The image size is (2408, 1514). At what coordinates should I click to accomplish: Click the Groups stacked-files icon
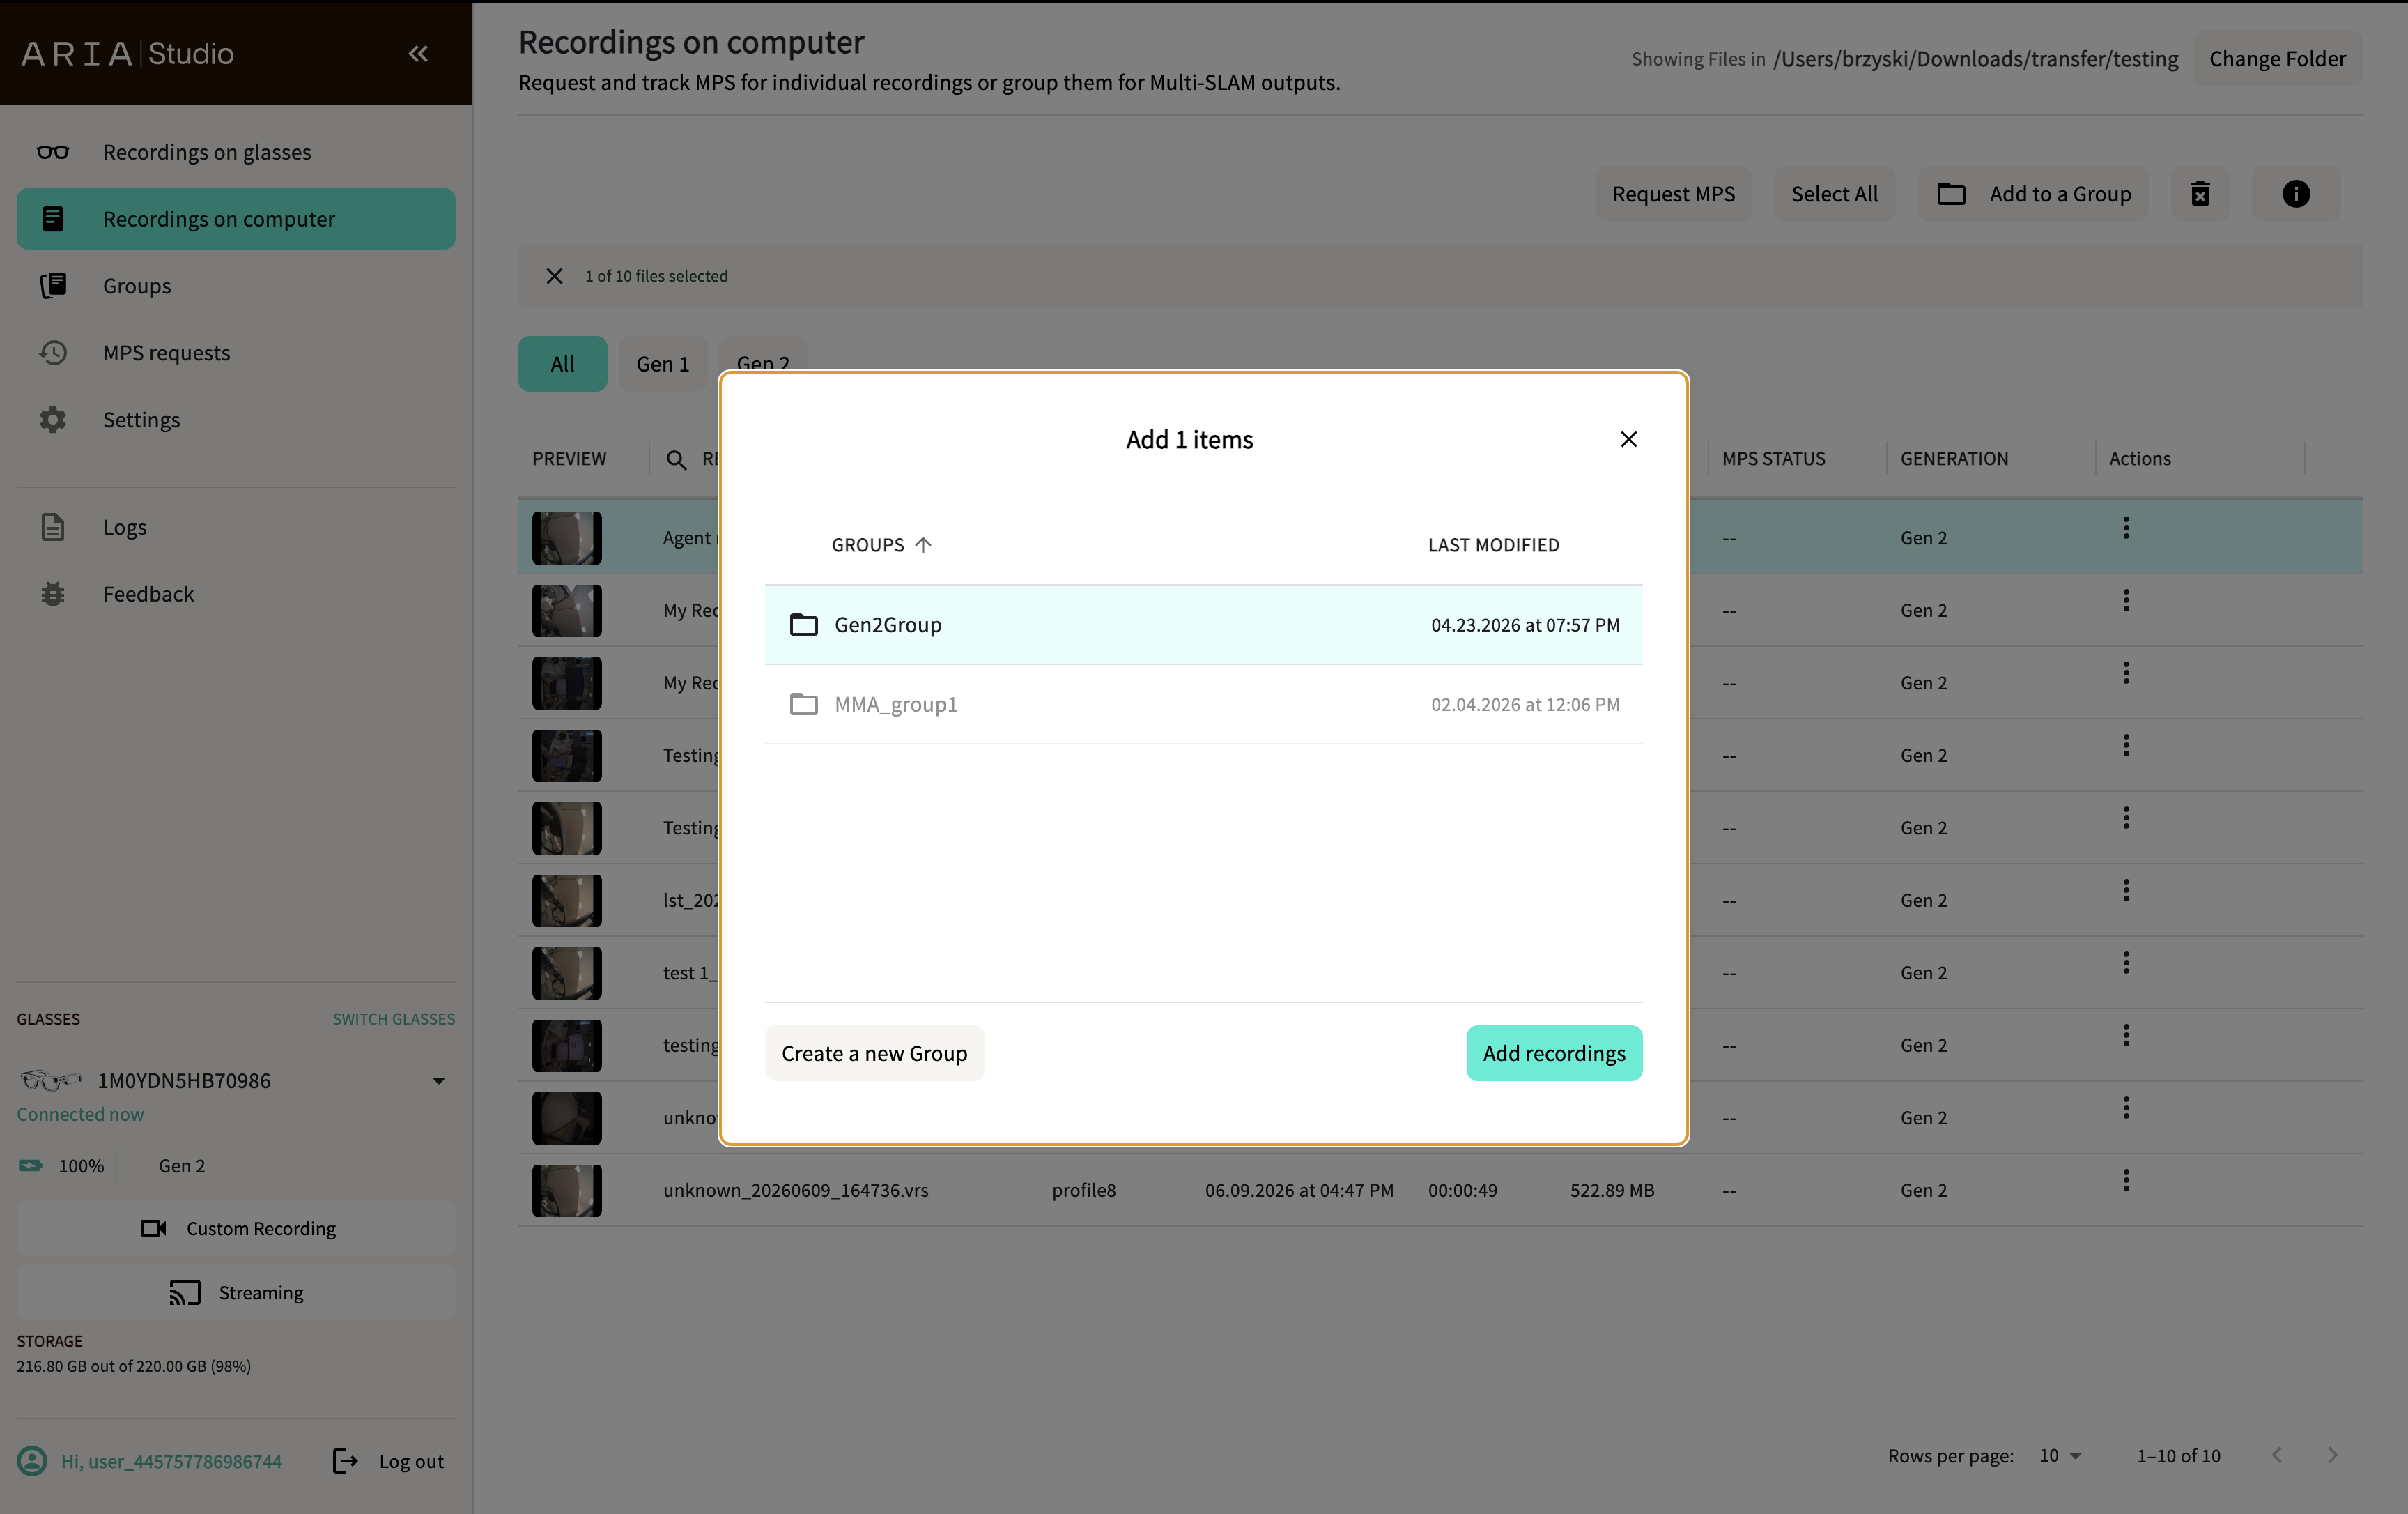tap(53, 286)
